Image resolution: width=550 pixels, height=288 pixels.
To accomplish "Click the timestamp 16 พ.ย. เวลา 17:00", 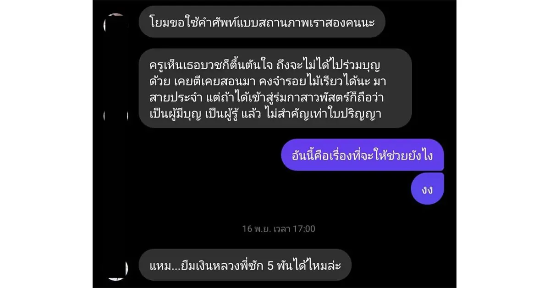I will [x=279, y=228].
